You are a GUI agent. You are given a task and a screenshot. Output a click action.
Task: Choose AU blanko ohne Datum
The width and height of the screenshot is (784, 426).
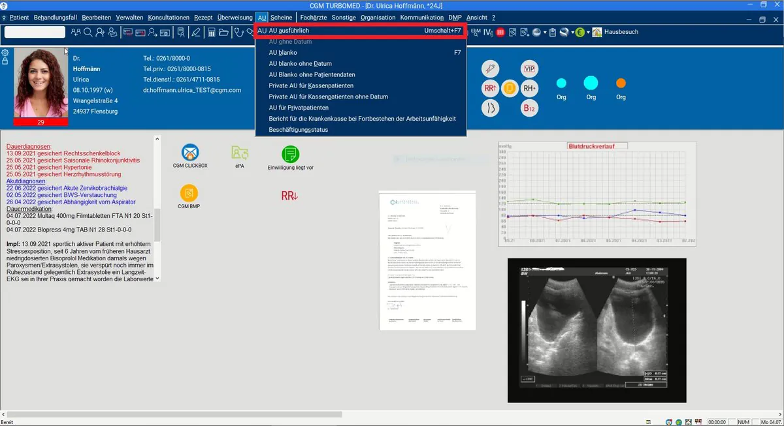[x=361, y=63]
